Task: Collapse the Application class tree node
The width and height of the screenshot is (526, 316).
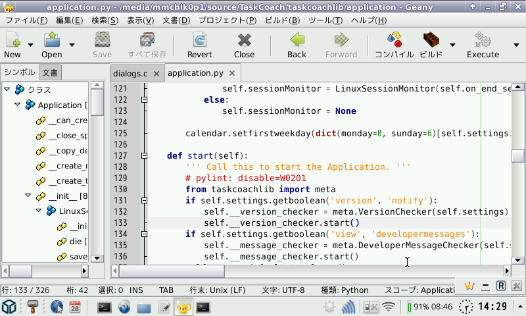Action: tap(18, 105)
